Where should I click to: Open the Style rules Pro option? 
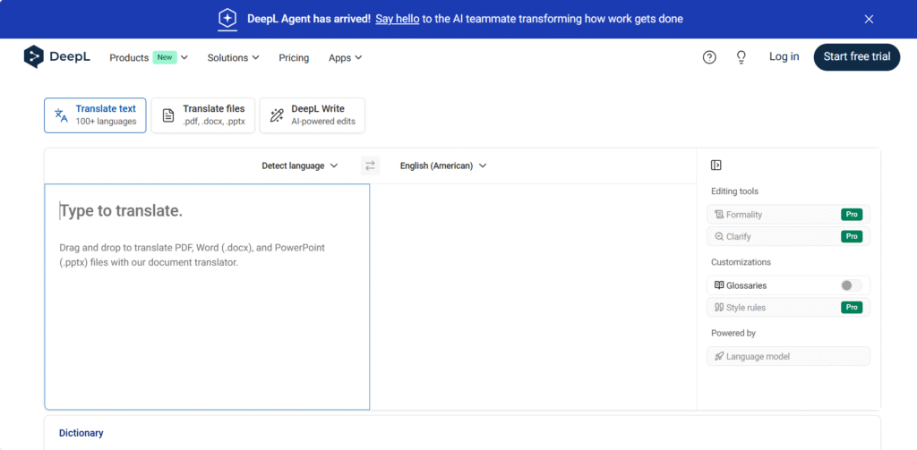[788, 308]
